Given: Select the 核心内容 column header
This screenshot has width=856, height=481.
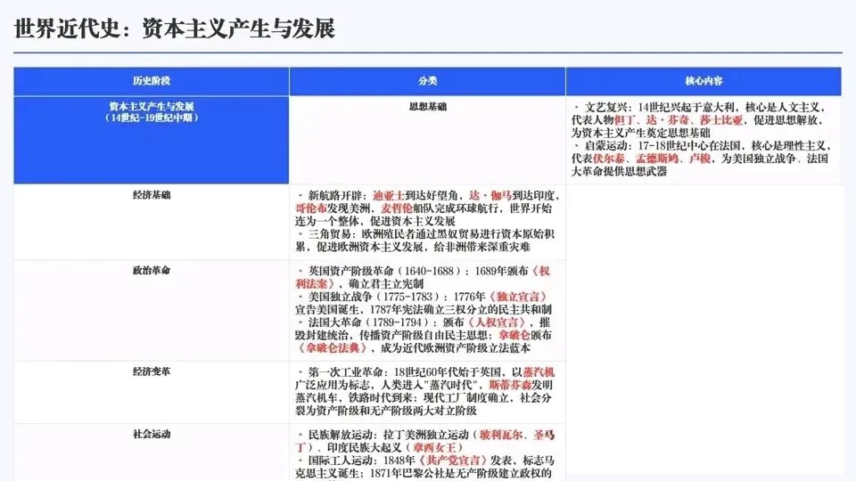Looking at the screenshot, I should pyautogui.click(x=704, y=81).
